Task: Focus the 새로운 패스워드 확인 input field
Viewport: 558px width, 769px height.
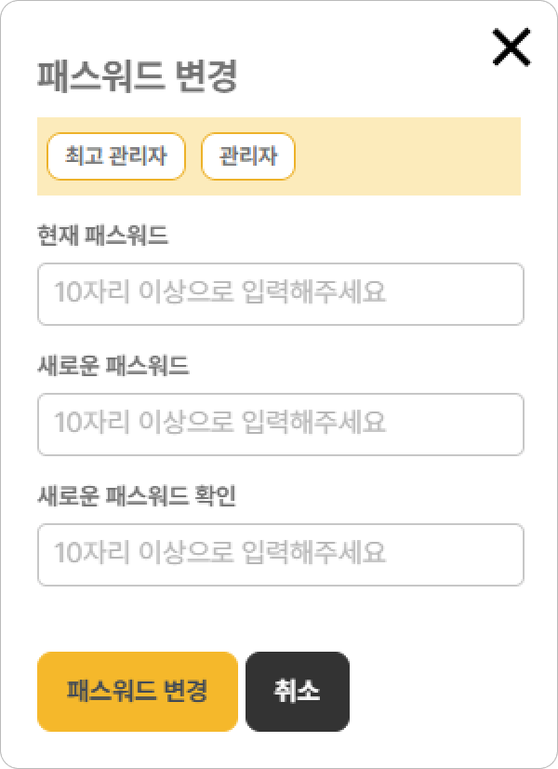Action: click(x=280, y=555)
